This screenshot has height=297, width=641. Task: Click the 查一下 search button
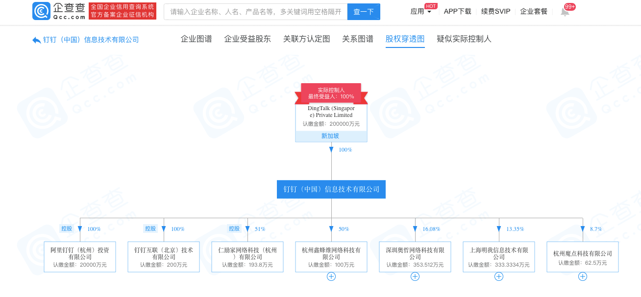(x=364, y=12)
